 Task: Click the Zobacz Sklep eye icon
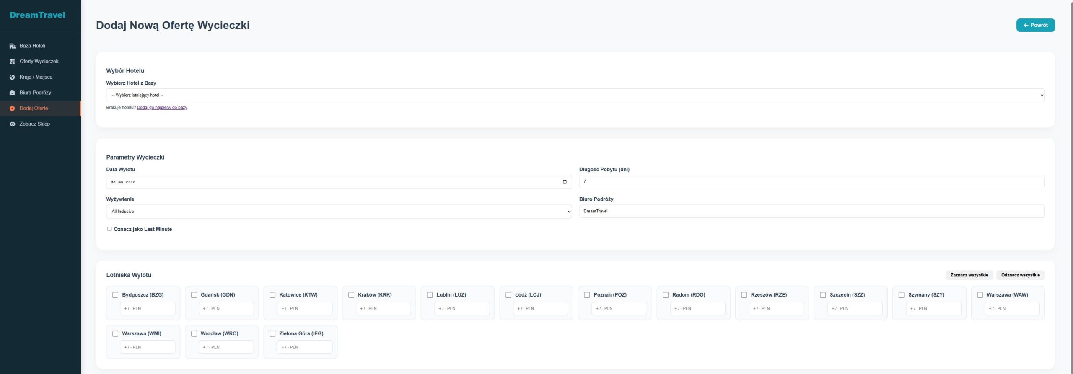12,124
